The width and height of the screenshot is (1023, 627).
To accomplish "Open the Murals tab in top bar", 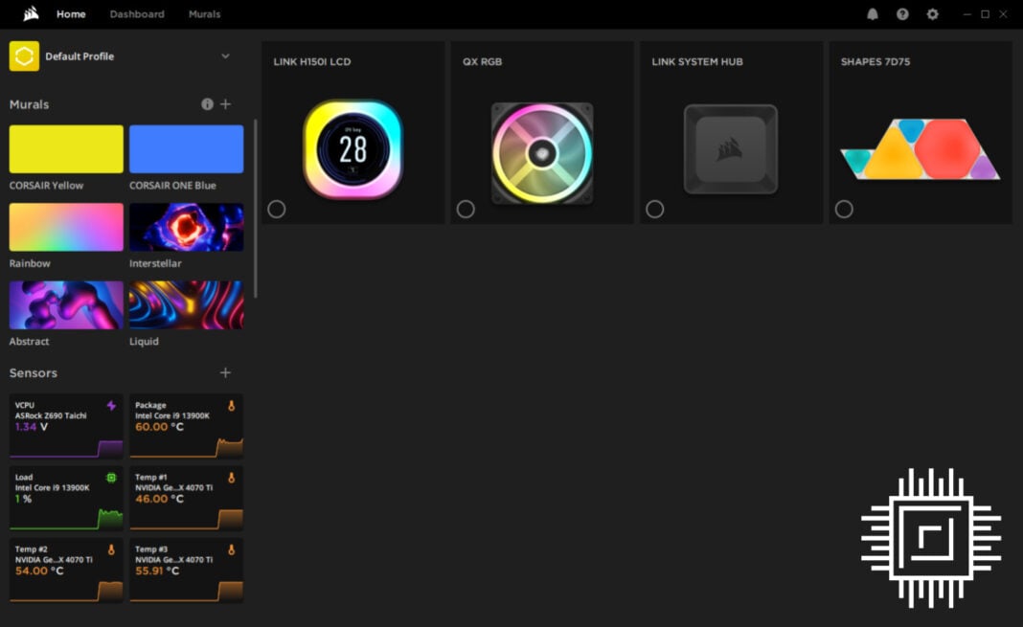I will point(204,14).
